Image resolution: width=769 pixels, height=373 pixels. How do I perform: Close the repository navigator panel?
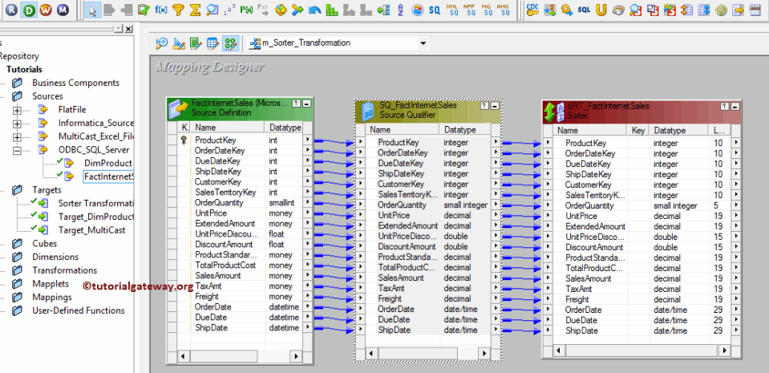[x=128, y=30]
